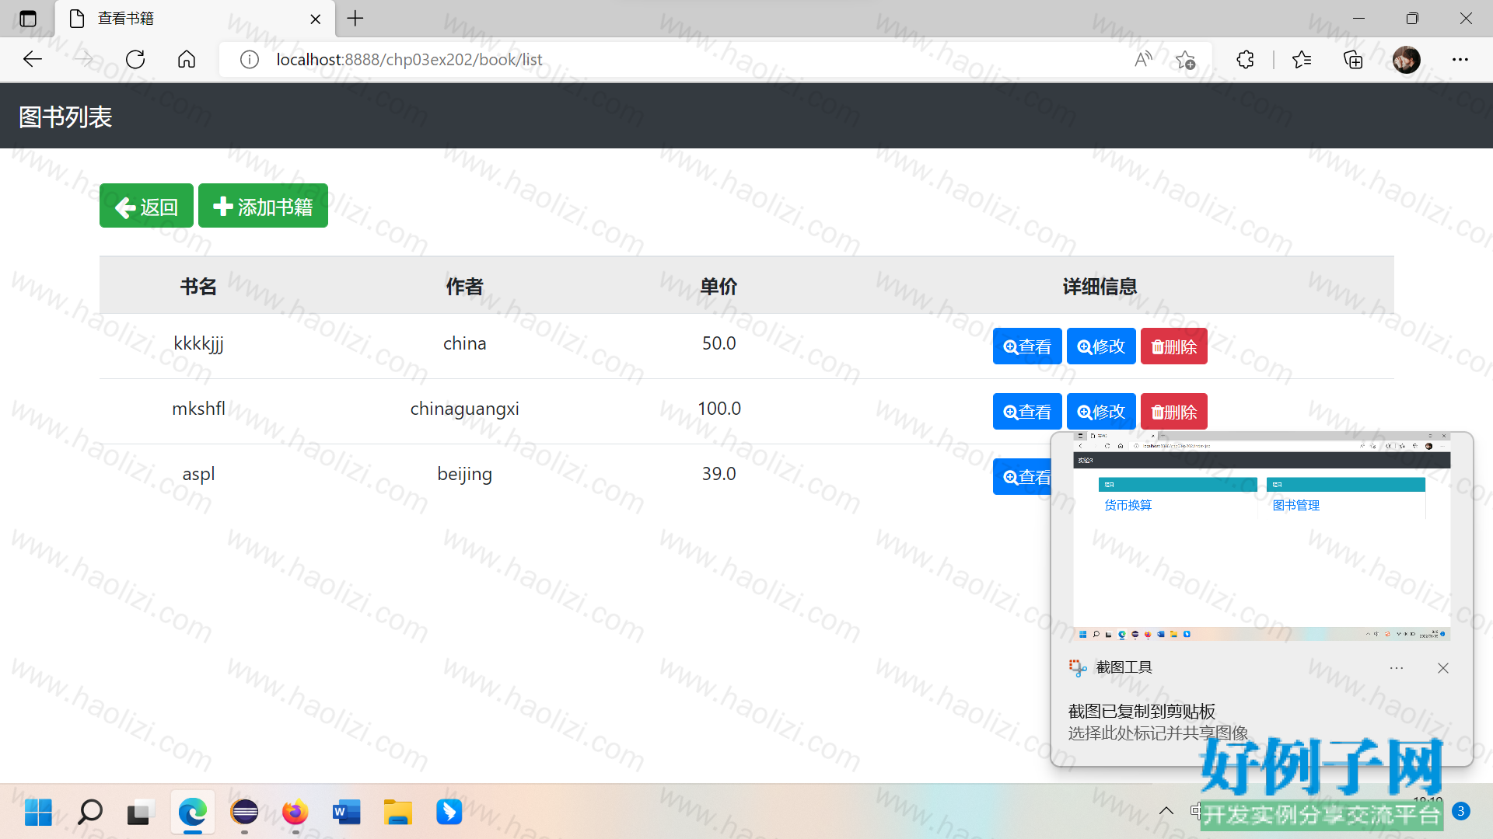Open the blue bird app on taskbar

(x=449, y=813)
